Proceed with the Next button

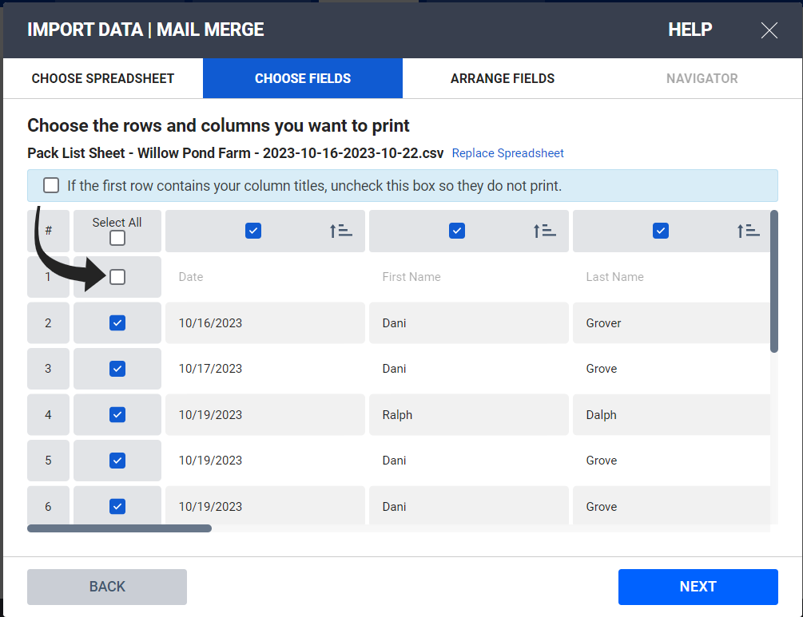698,587
